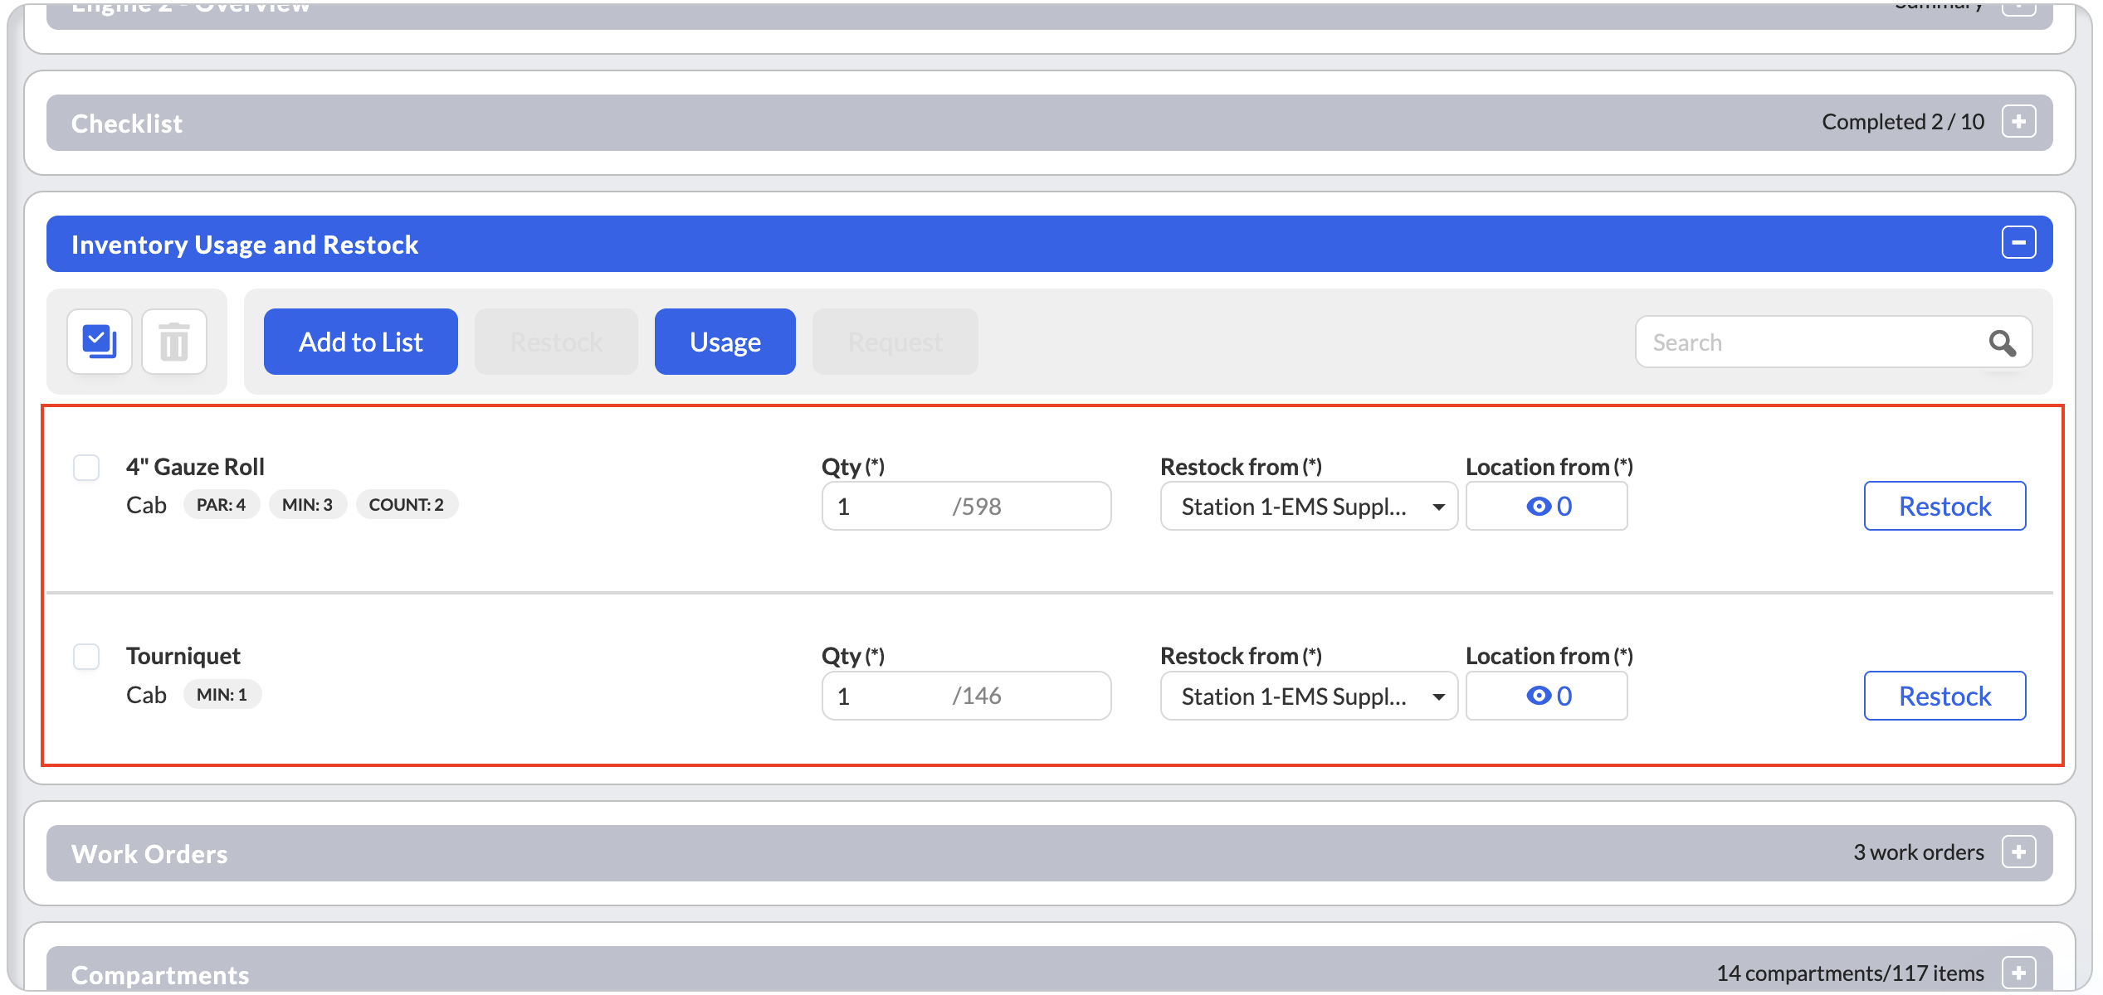
Task: Expand the Compartments section
Action: click(x=2018, y=973)
